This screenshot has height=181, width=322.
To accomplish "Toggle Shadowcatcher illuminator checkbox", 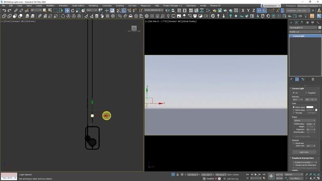I will click(294, 165).
